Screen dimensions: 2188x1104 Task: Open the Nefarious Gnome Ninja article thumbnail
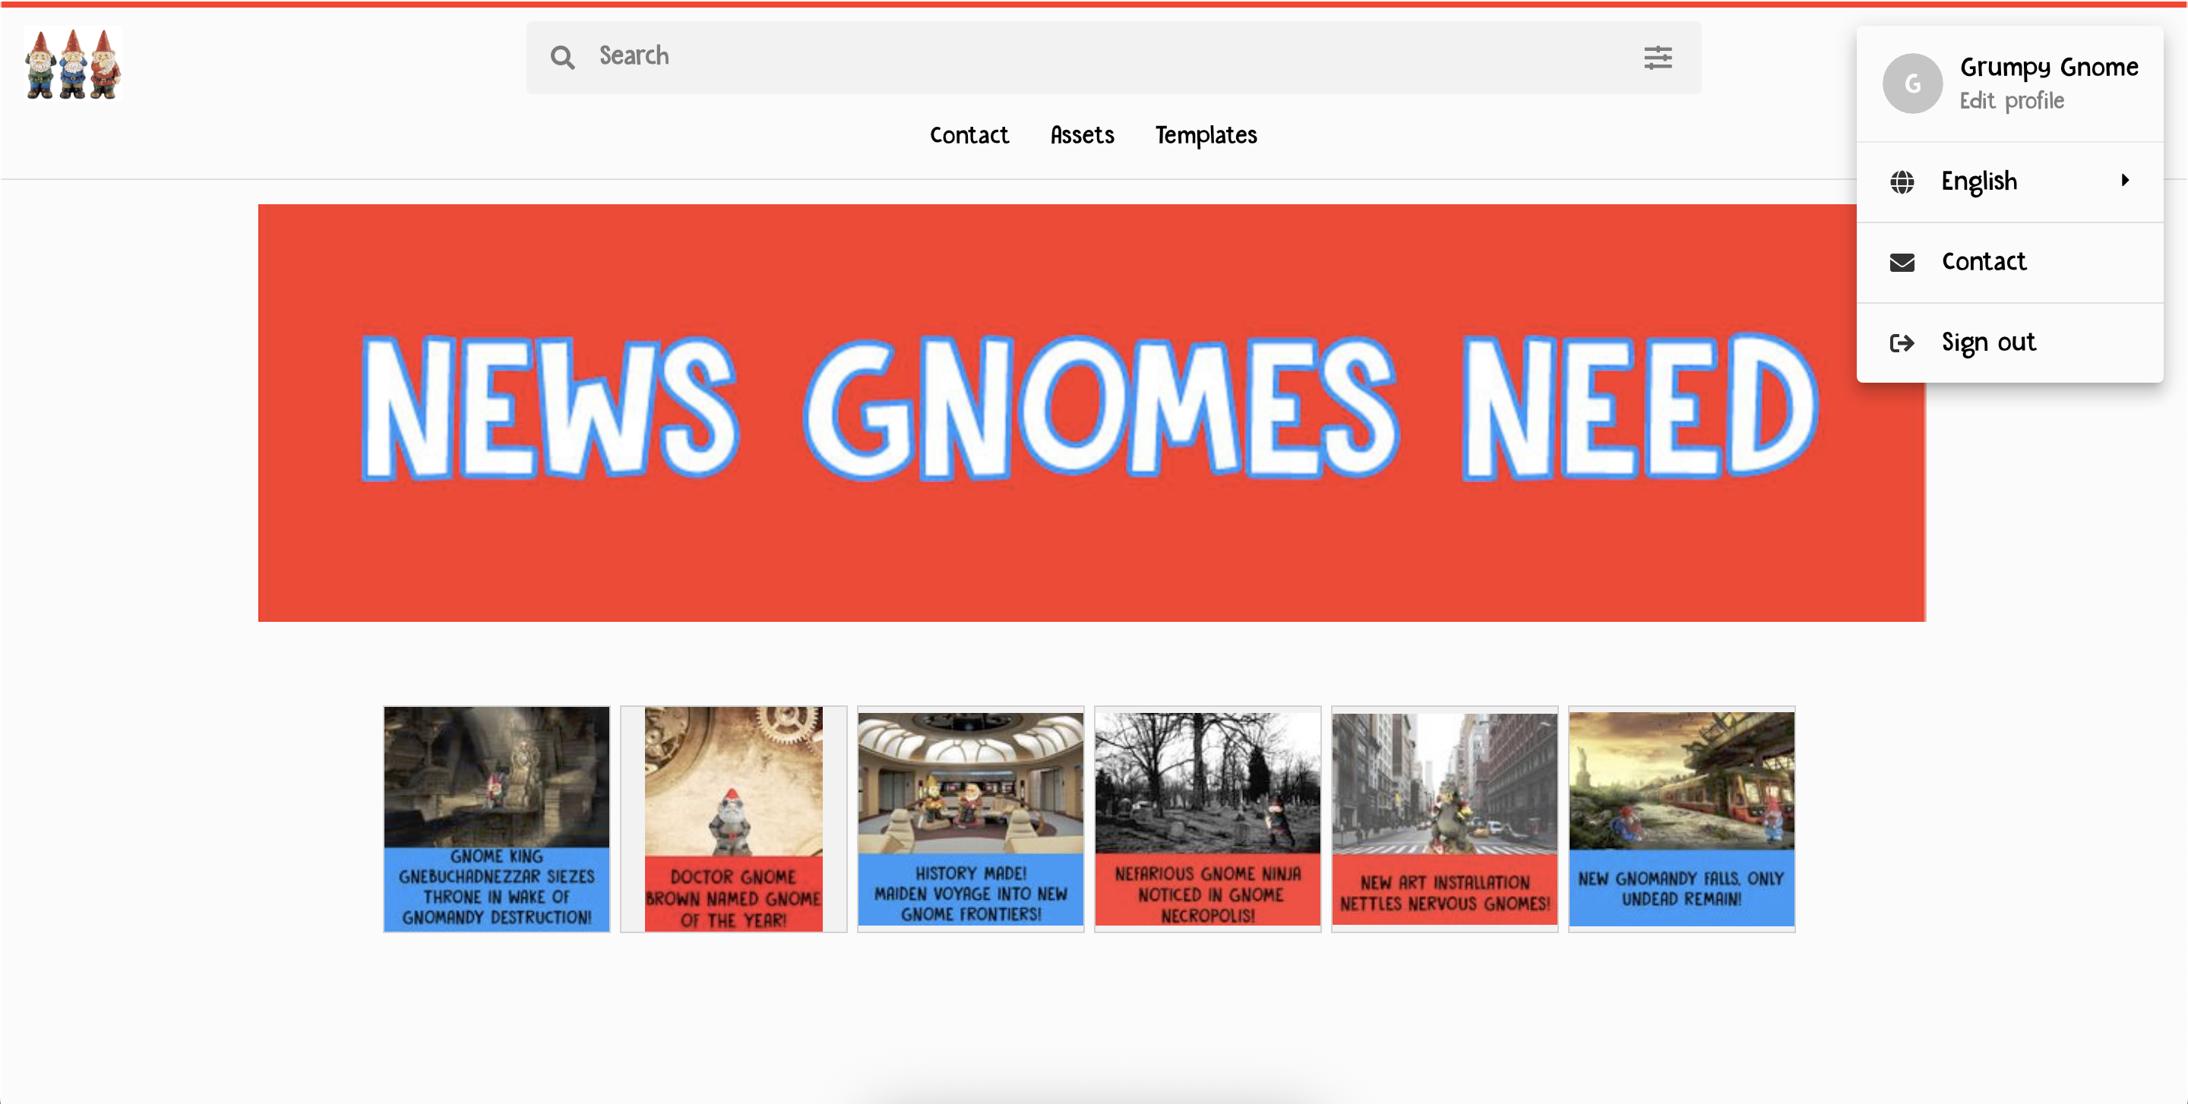(1207, 818)
